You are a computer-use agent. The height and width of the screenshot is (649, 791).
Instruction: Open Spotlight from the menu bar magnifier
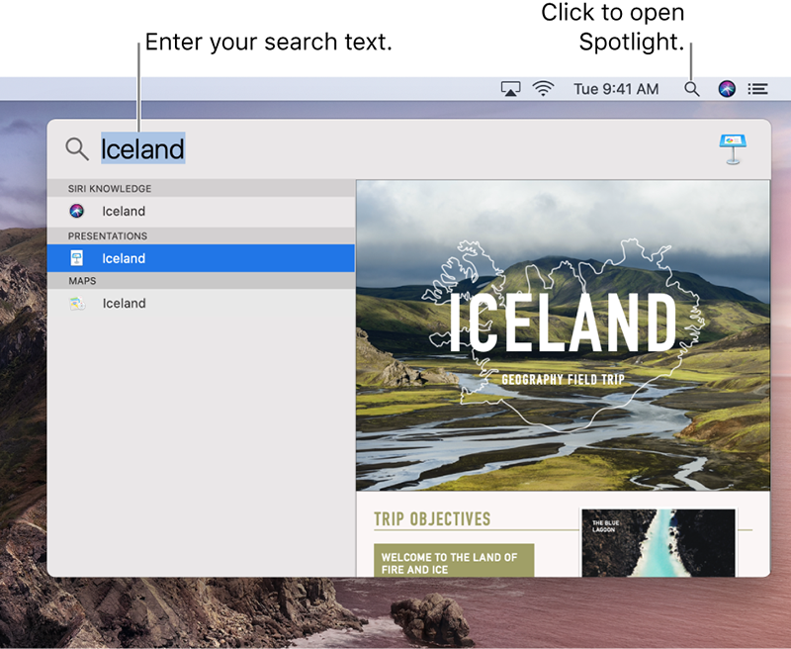pos(692,89)
